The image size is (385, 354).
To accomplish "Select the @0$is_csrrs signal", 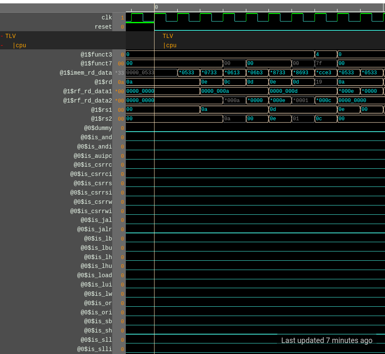I will coord(93,184).
